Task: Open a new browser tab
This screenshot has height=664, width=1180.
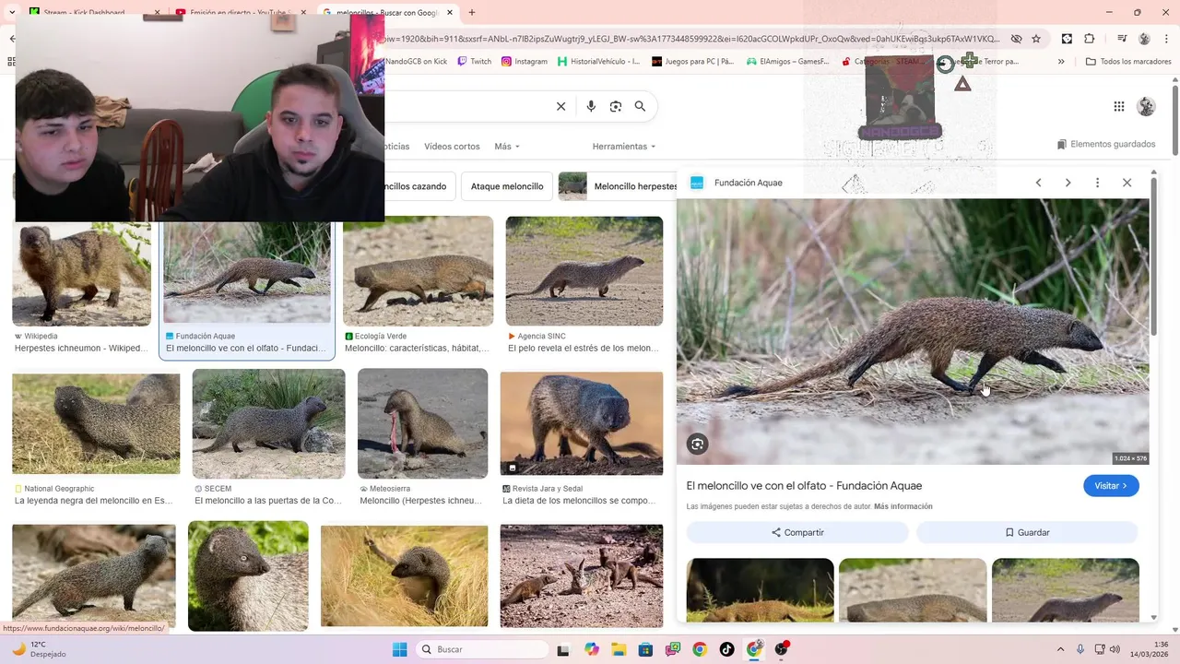Action: point(472,13)
